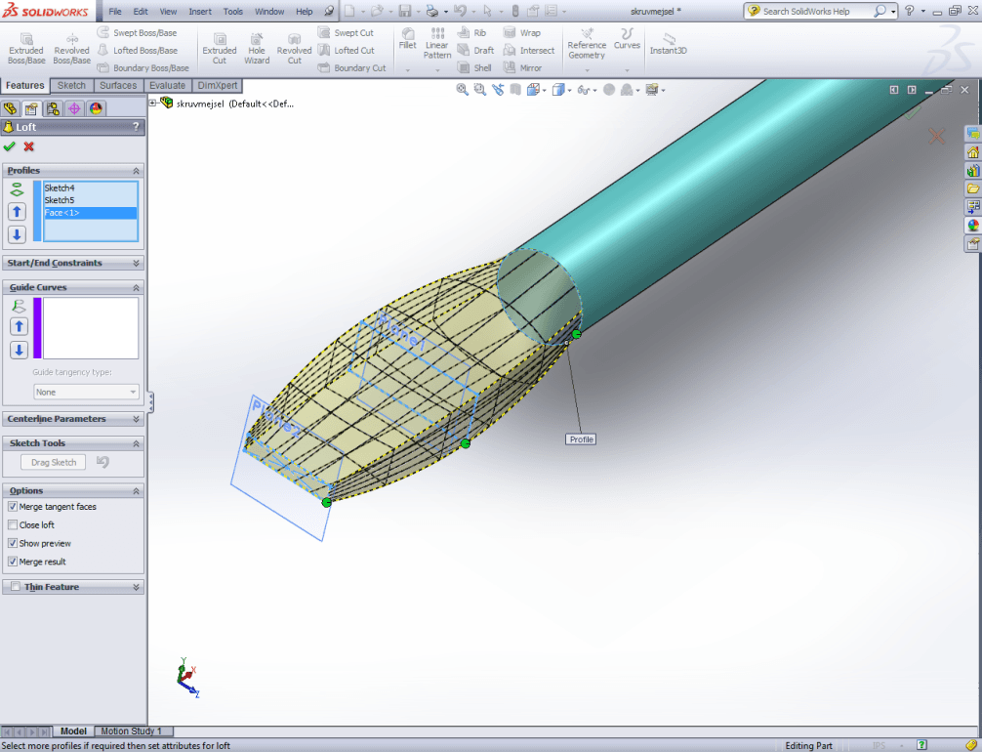
Task: Collapse the Sketch Tools section
Action: 136,443
